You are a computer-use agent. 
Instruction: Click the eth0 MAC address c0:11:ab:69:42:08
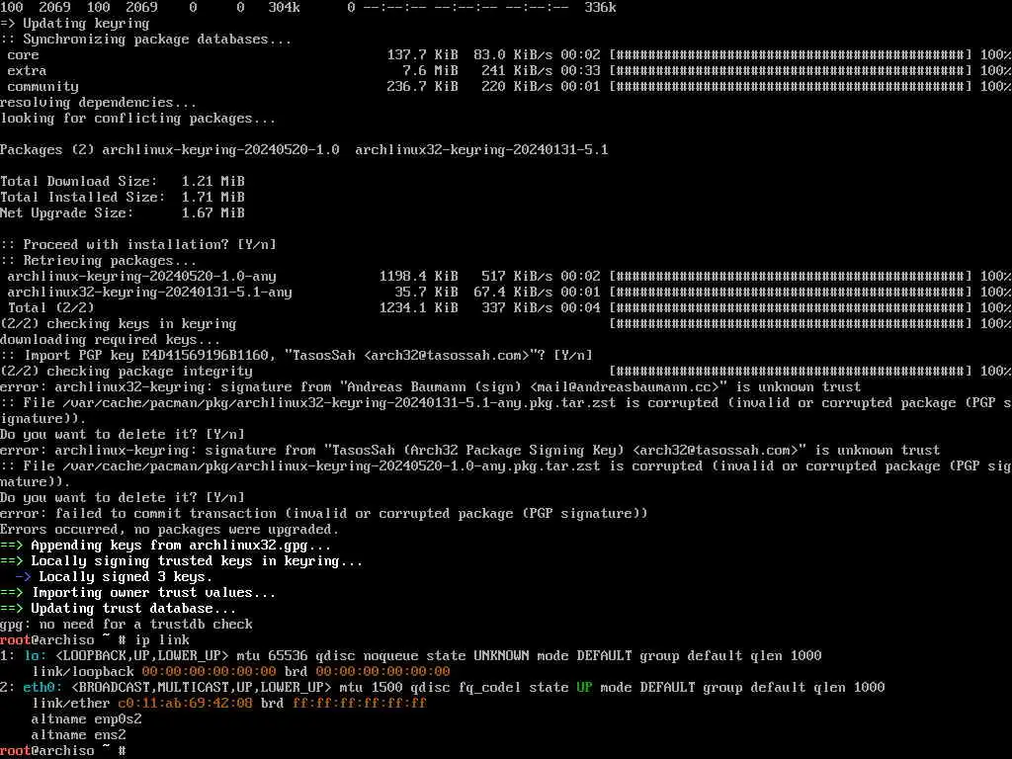[185, 704]
